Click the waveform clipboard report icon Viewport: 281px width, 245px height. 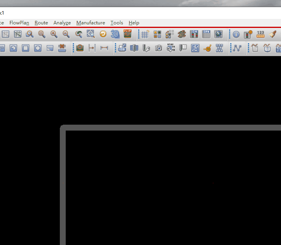[x=255, y=48]
